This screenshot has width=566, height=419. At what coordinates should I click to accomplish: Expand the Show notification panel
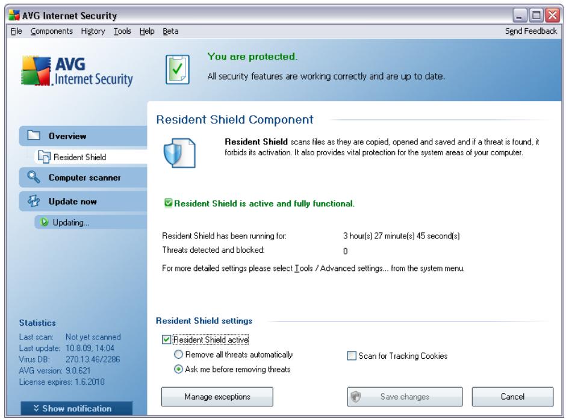pos(76,408)
